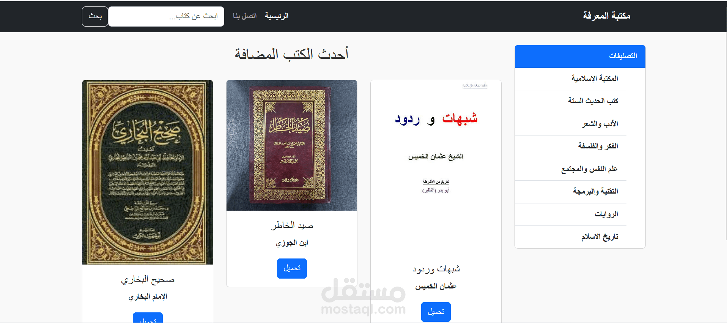727x323 pixels.
Task: Click the شبهات و ردود book cover
Action: coord(436,167)
